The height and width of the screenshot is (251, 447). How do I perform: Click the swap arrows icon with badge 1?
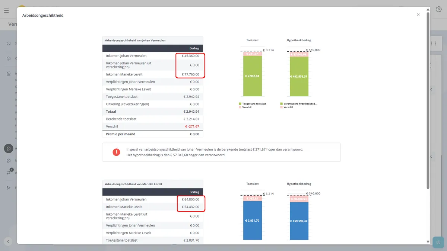point(9,172)
